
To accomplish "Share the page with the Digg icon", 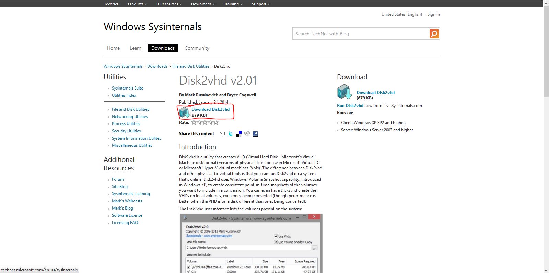I will (x=247, y=134).
